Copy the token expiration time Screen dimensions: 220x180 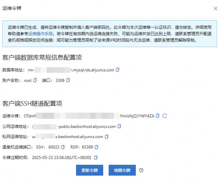click(96, 158)
